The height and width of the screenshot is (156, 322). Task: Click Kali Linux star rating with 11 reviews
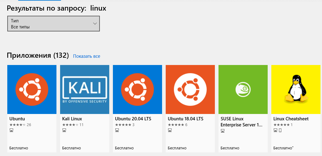click(70, 125)
